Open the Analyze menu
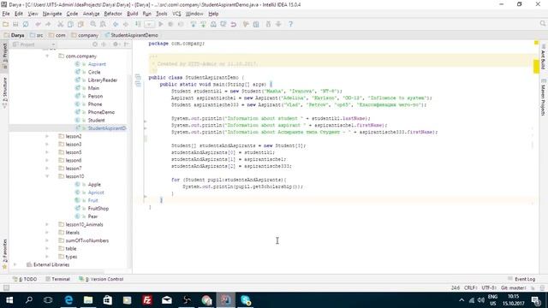548x308 pixels. pyautogui.click(x=92, y=14)
